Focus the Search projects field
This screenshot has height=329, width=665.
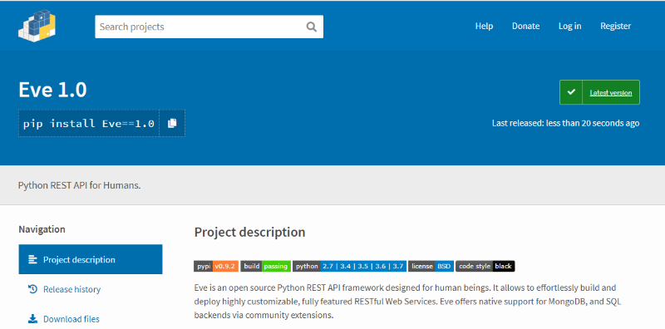[209, 27]
